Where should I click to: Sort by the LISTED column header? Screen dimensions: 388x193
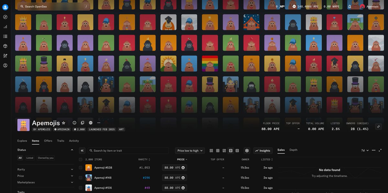click(267, 159)
